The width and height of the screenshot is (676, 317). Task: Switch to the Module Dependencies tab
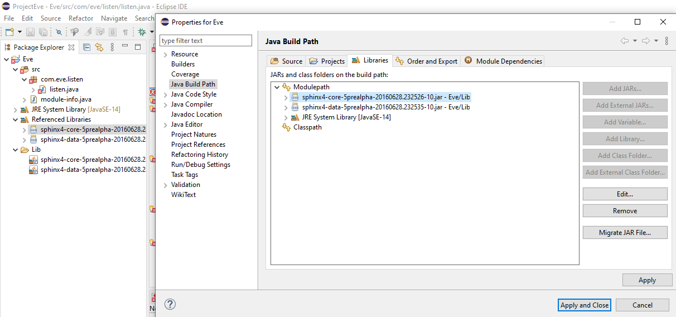503,61
